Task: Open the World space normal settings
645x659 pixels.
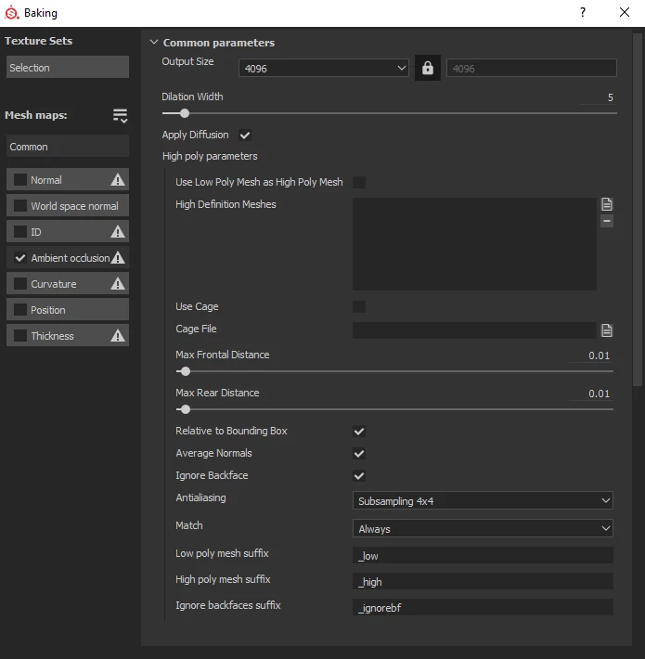Action: [x=68, y=206]
